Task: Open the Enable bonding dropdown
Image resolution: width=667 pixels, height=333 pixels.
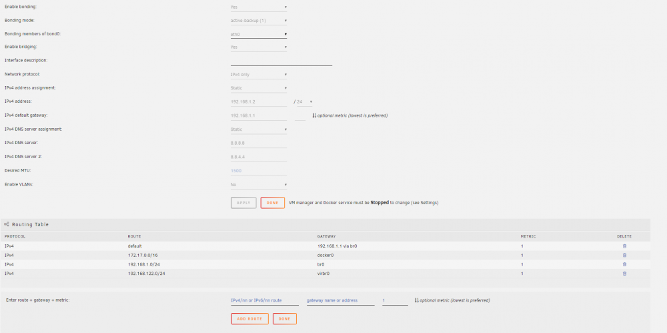Action: (259, 7)
